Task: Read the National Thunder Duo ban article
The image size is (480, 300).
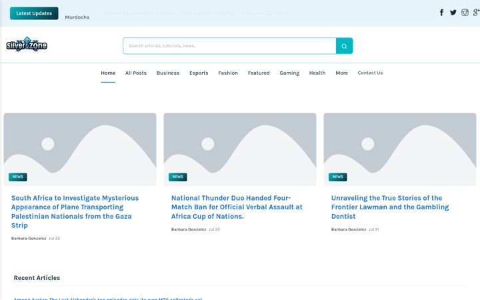Action: pyautogui.click(x=237, y=207)
